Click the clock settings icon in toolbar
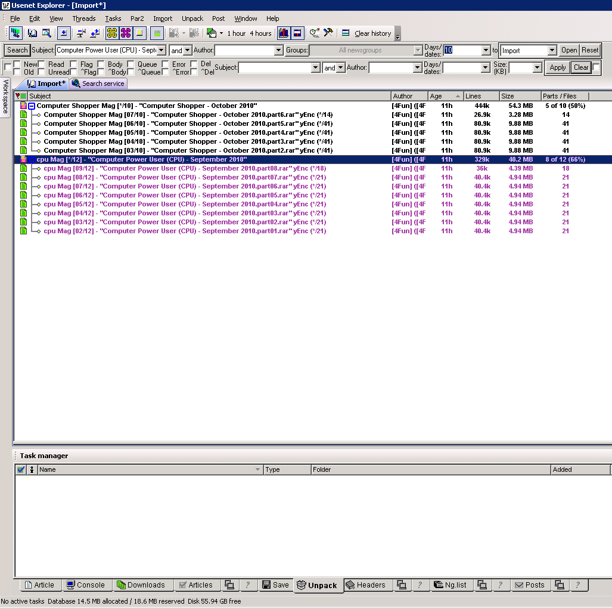This screenshot has height=609, width=612. coord(314,33)
